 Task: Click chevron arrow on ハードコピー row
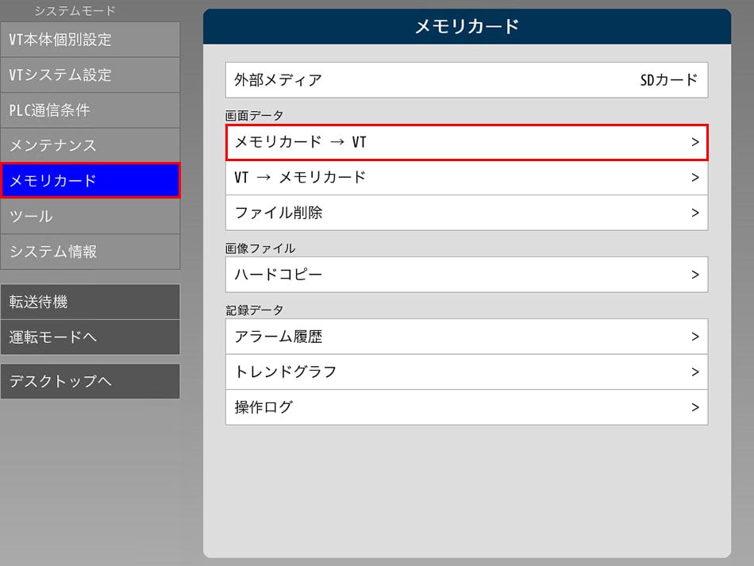[x=694, y=275]
